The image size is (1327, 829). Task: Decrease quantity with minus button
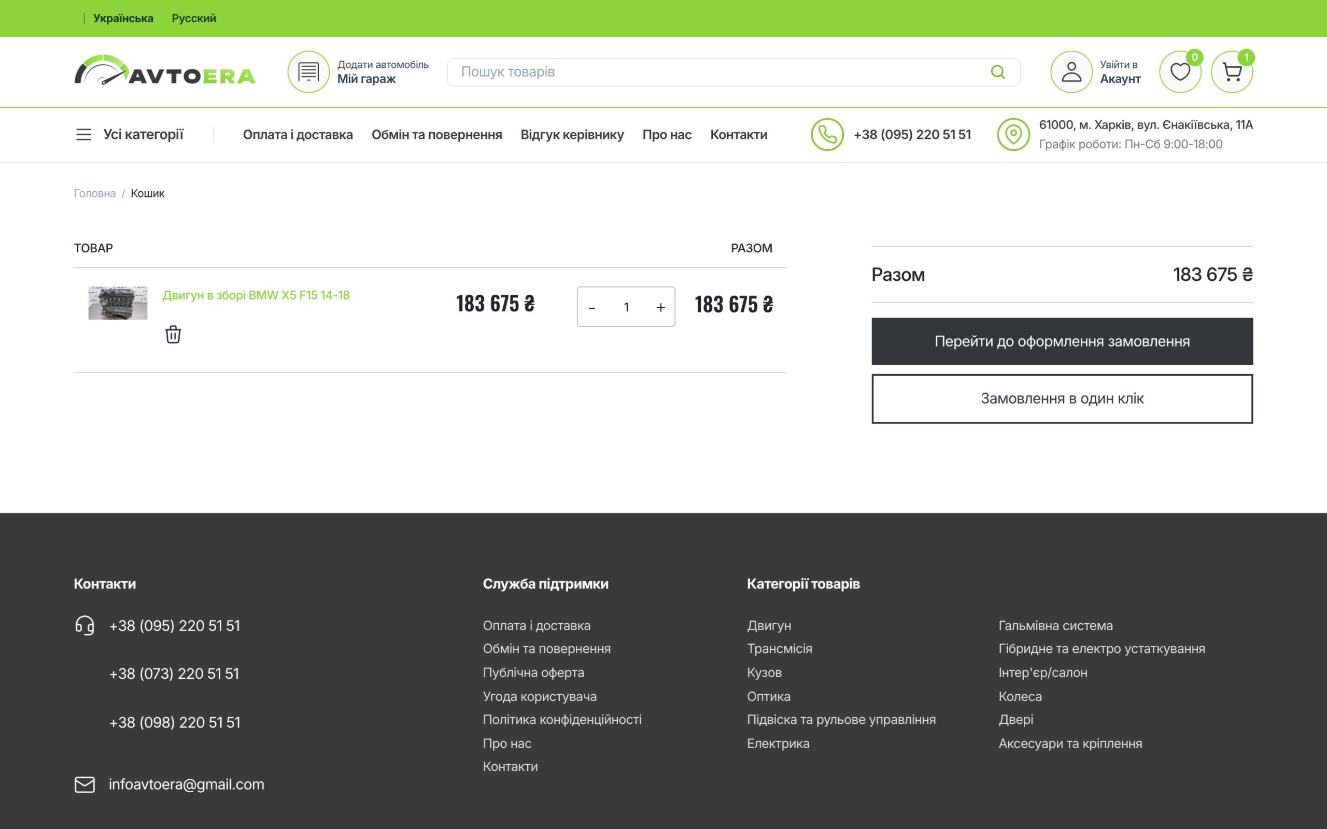pos(591,307)
